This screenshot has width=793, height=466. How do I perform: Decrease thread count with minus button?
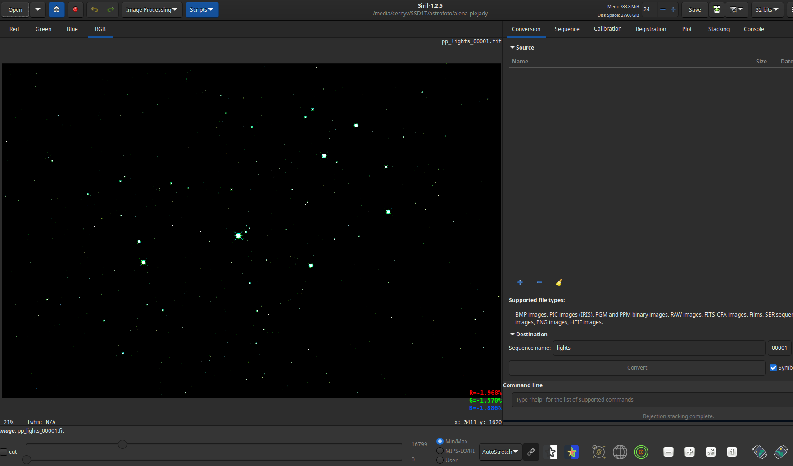(662, 9)
